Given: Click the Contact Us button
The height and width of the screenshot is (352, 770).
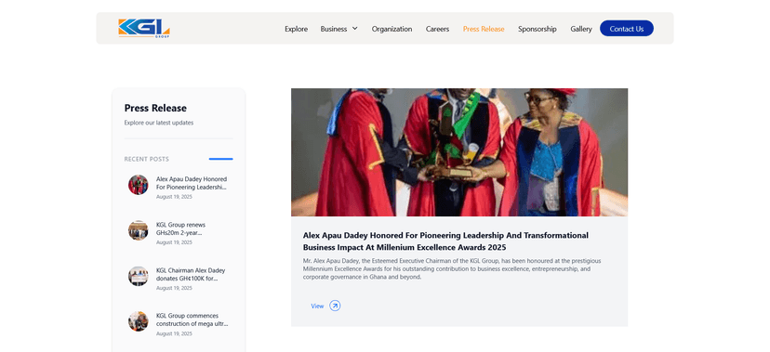Looking at the screenshot, I should tap(627, 29).
